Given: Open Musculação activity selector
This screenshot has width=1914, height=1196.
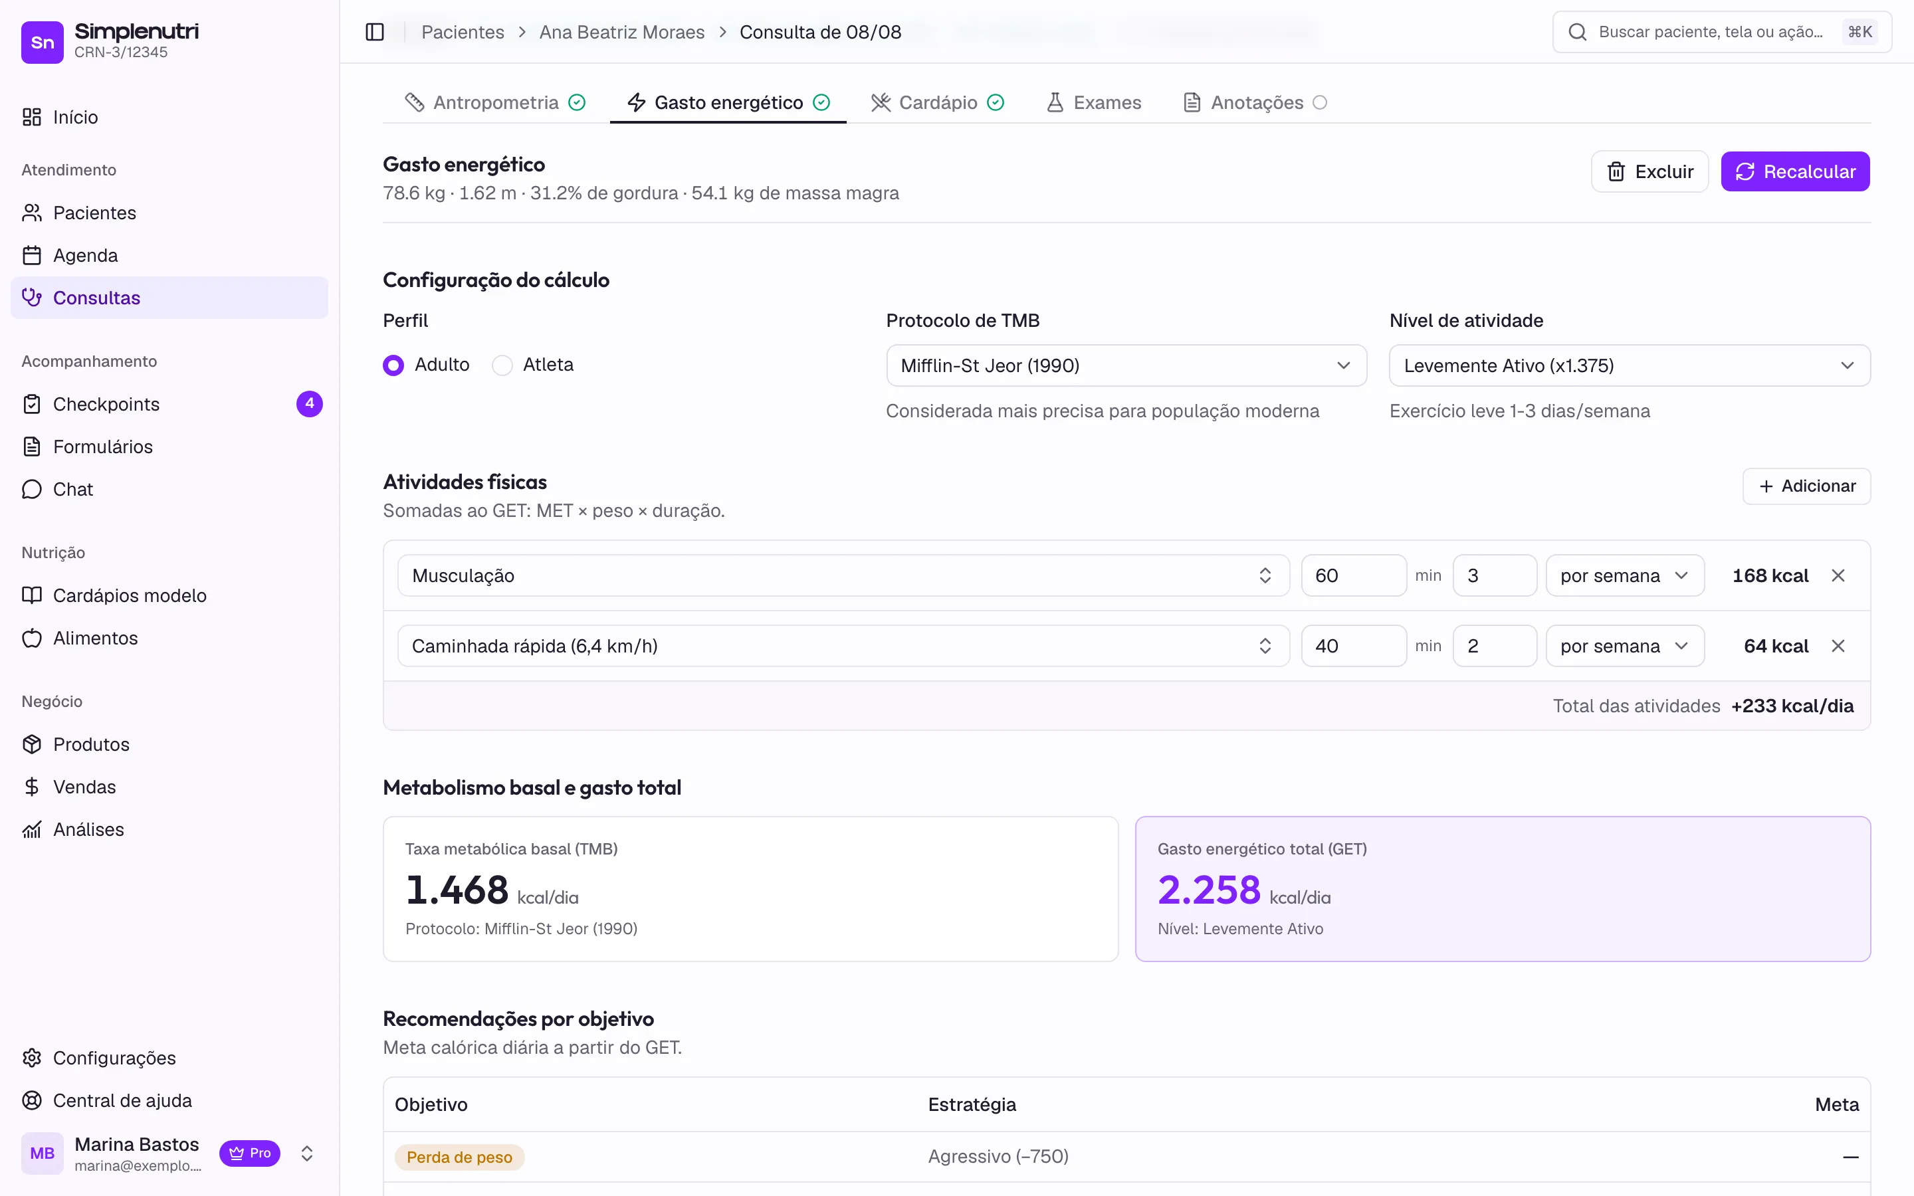Looking at the screenshot, I should (843, 576).
